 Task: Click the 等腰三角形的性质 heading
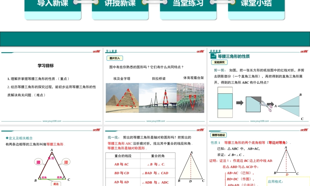pyautogui.click(x=234, y=56)
